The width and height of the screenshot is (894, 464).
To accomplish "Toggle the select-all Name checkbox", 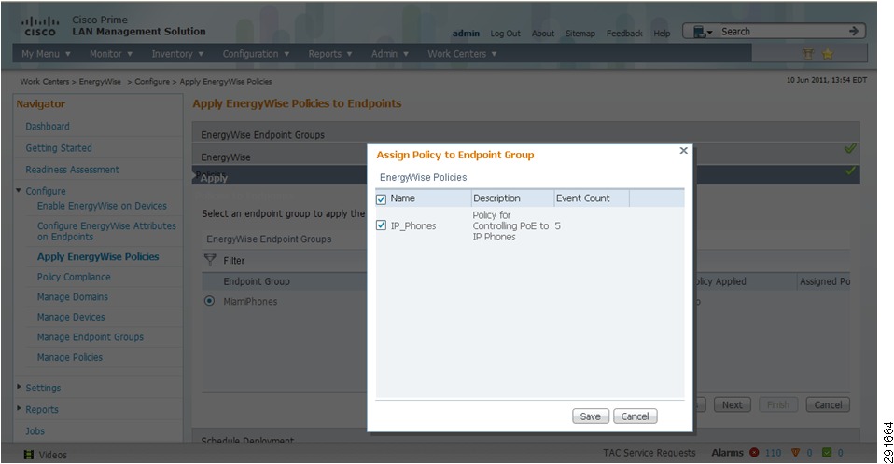I will [x=382, y=199].
